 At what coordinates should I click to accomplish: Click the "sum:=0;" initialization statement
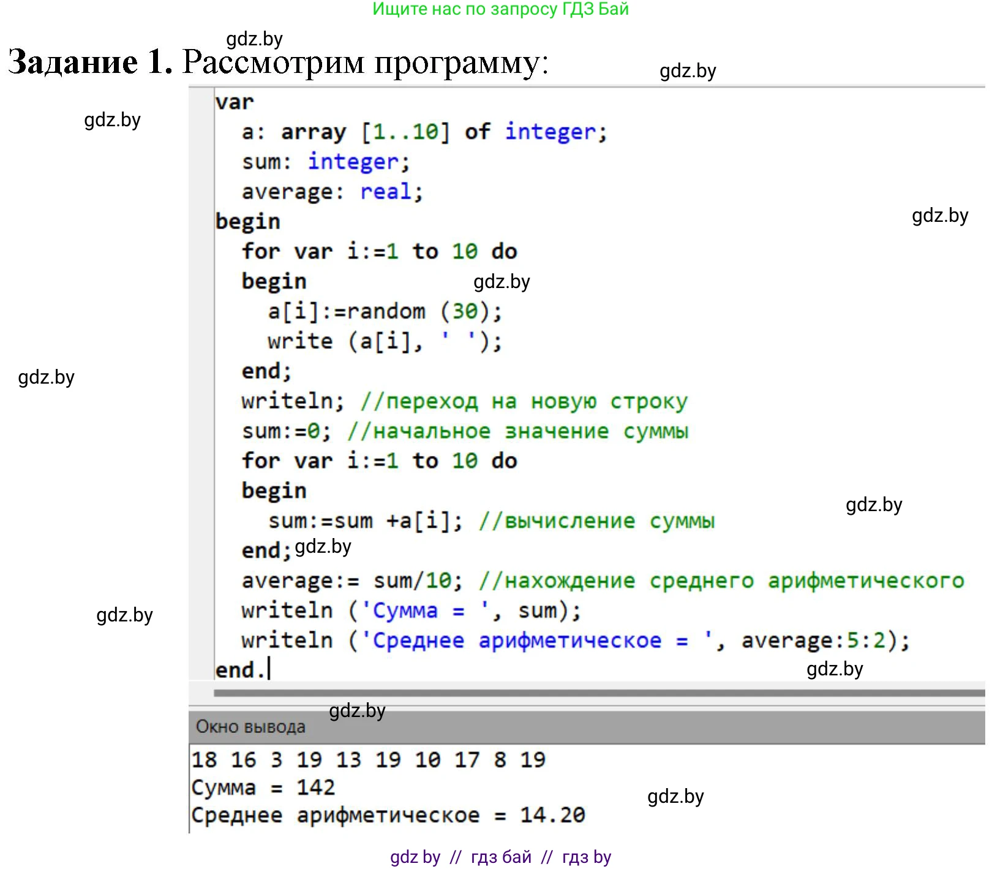(287, 431)
